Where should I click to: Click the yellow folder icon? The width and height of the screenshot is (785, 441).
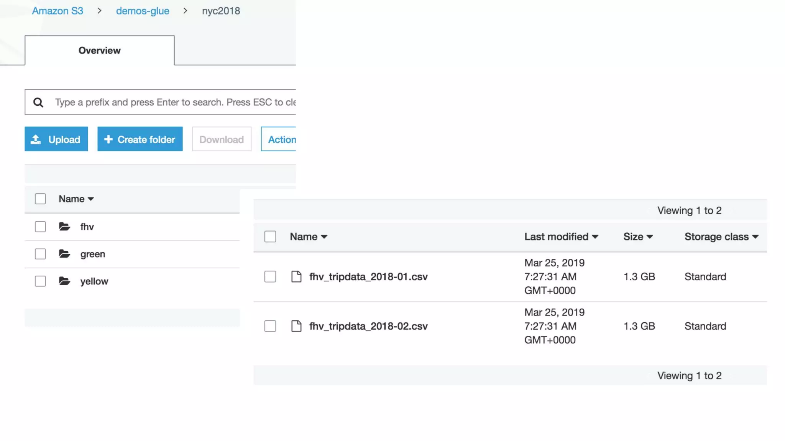pos(64,281)
